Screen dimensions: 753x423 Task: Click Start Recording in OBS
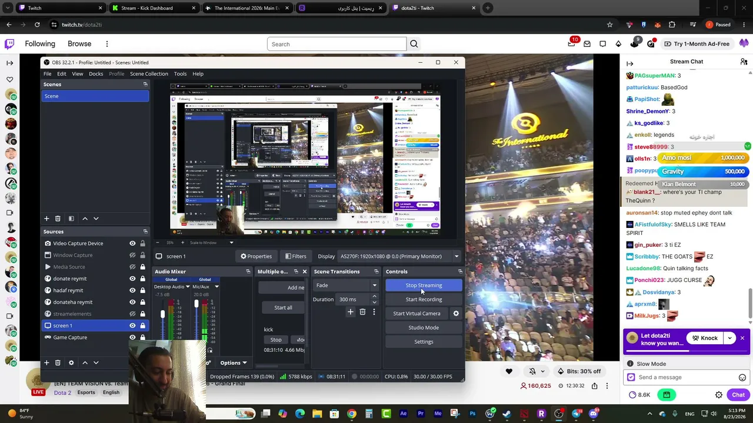point(424,300)
